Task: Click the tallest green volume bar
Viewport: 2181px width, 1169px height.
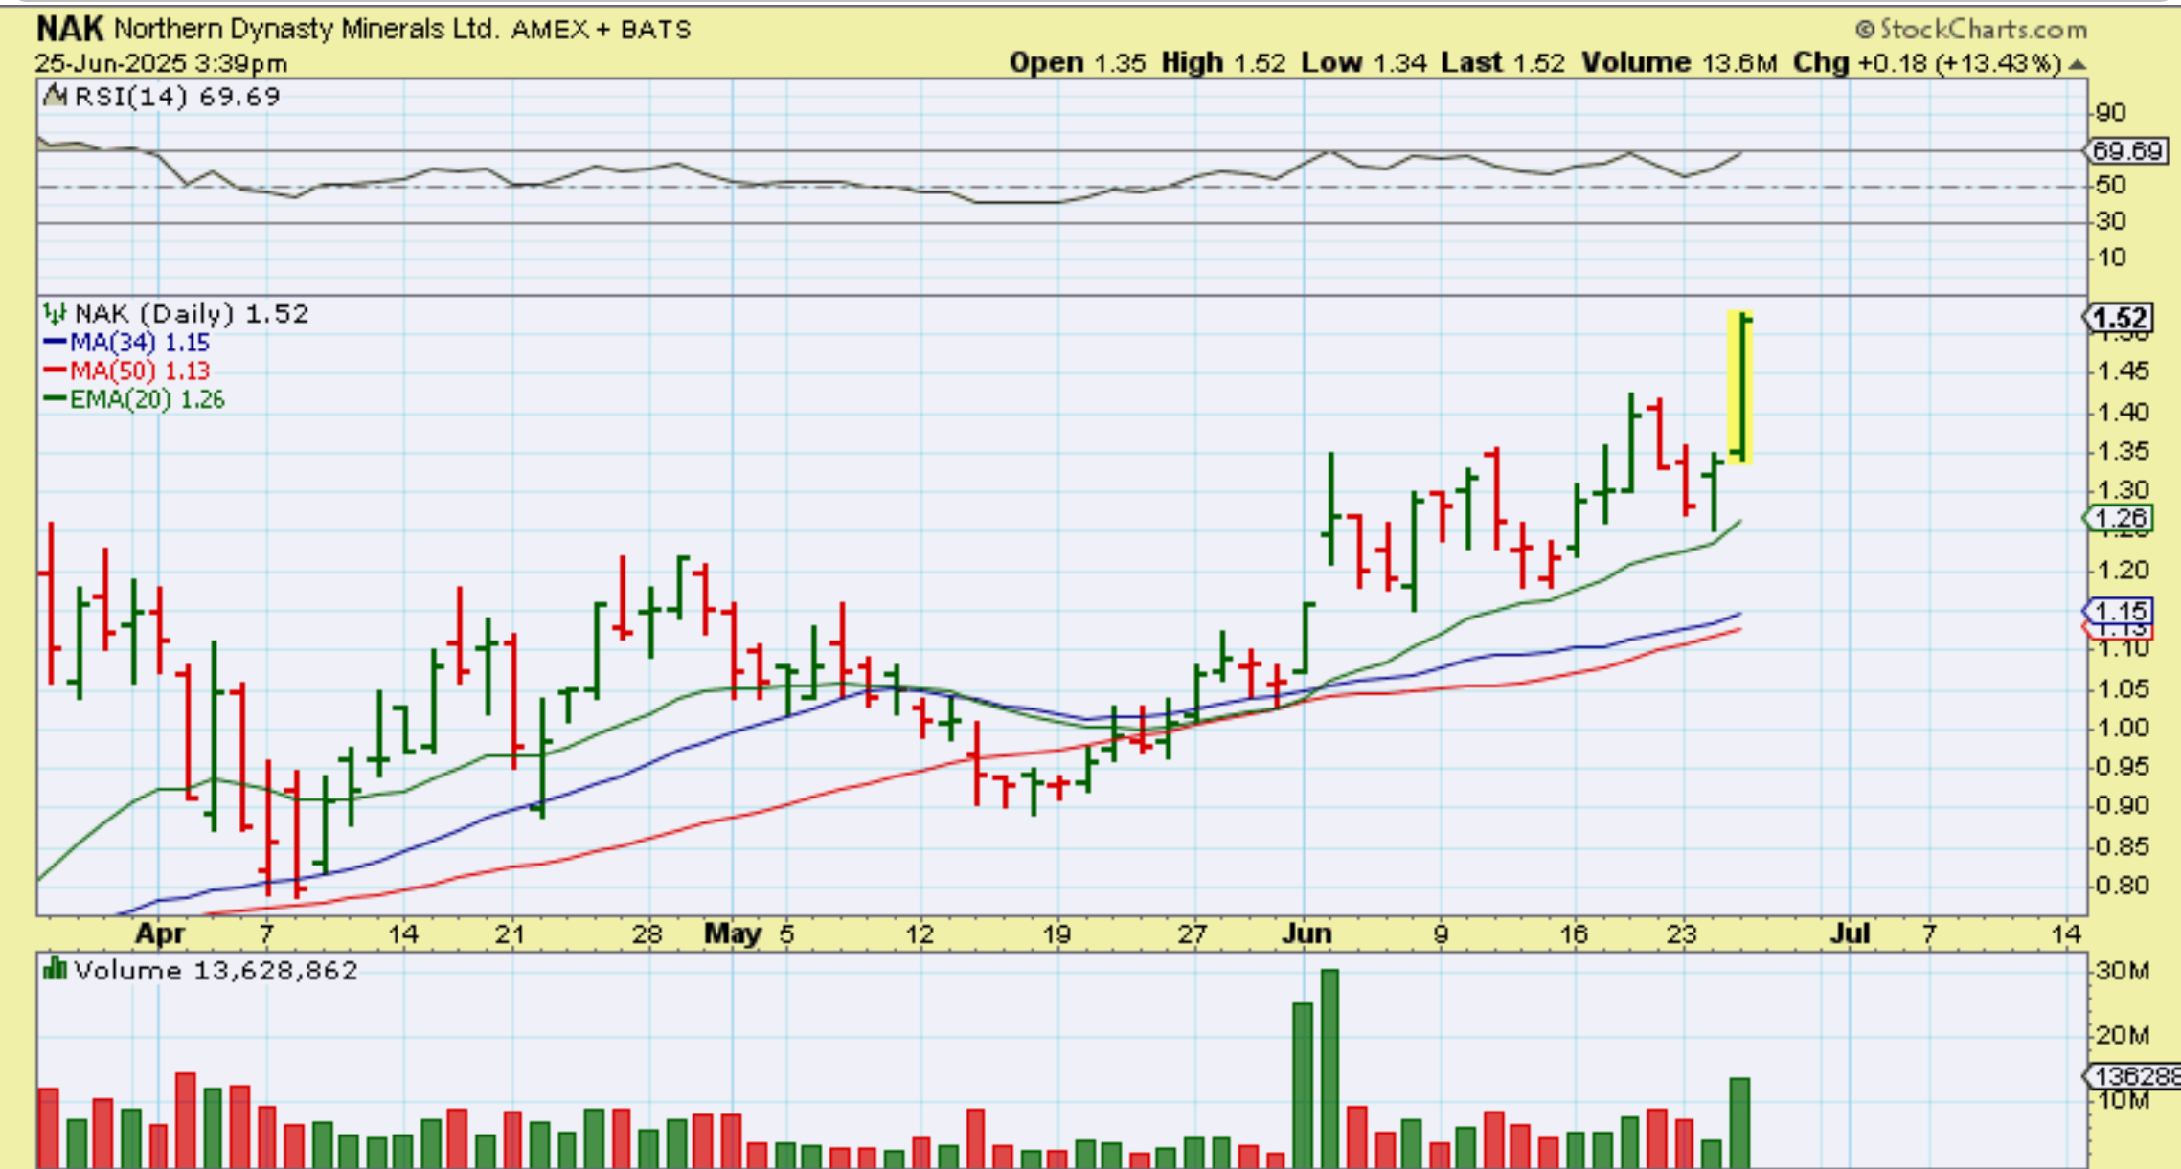Action: point(1329,1068)
